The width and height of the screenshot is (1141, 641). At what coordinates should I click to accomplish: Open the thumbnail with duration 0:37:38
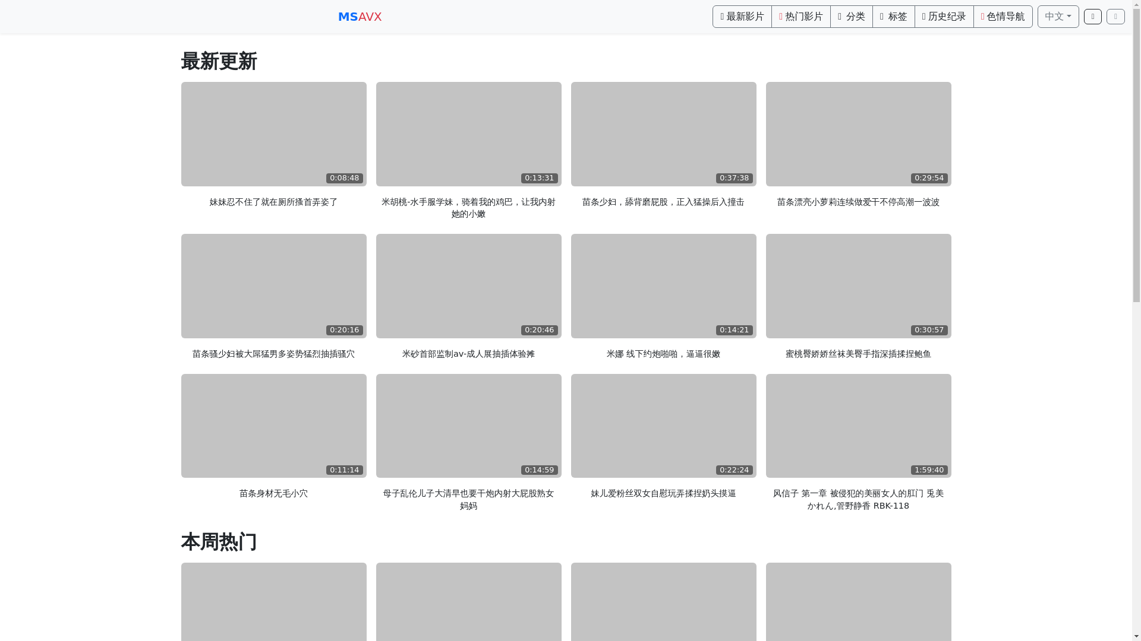(x=663, y=134)
